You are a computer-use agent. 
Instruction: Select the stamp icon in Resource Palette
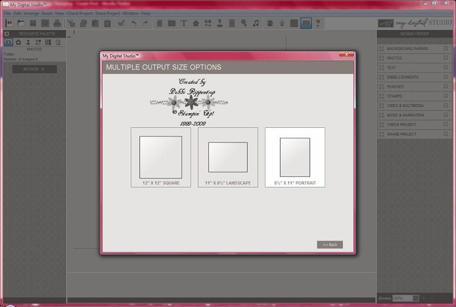[x=28, y=42]
